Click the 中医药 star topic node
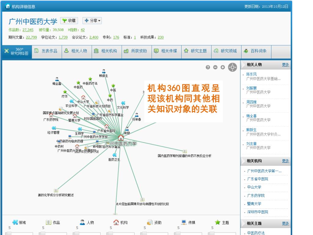Image resolution: width=313 pixels, height=235 pixels. (x=78, y=83)
